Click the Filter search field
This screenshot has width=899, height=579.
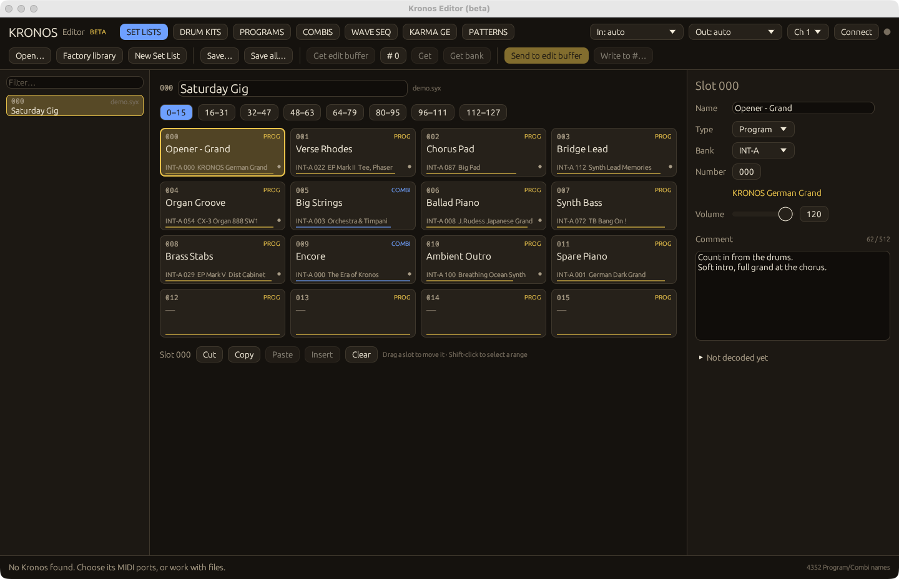tap(75, 82)
